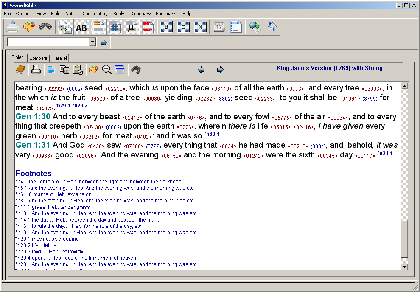Screen dimensions: 420x292
Task: Open the File menu
Action: [x=7, y=14]
